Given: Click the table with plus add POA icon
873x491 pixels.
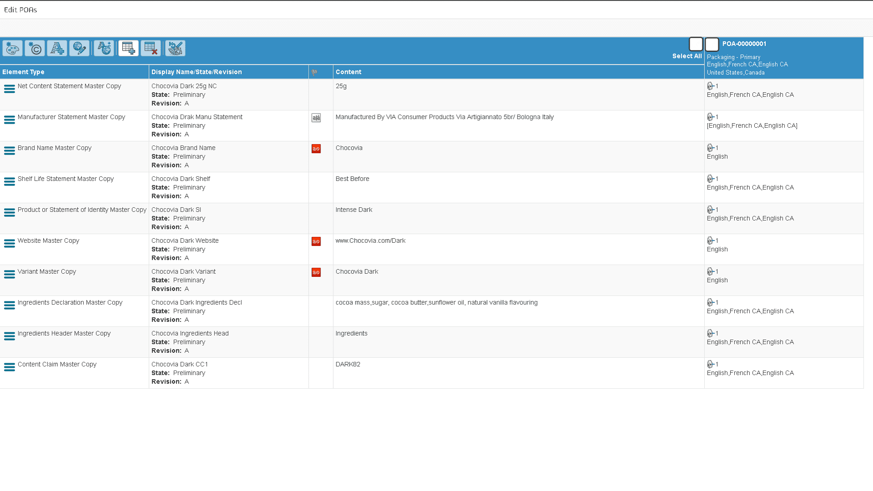Looking at the screenshot, I should point(128,48).
